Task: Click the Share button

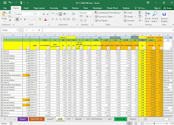Action: point(168,8)
